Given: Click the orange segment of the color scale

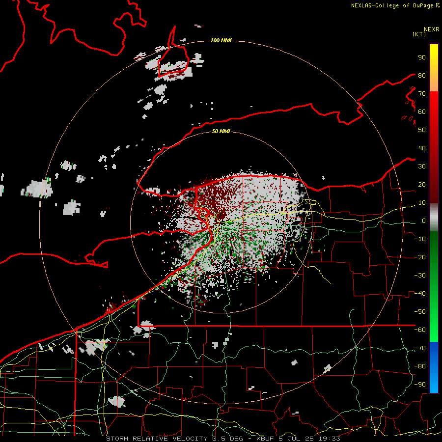Looking at the screenshot, I should coord(434,82).
